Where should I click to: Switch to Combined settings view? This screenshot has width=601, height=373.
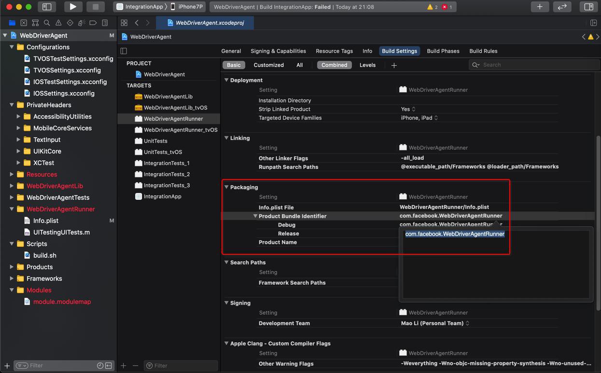pyautogui.click(x=334, y=65)
